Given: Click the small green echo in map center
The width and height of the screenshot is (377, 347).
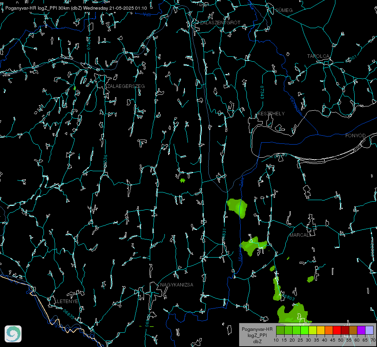Looking at the screenshot, I should 183,180.
